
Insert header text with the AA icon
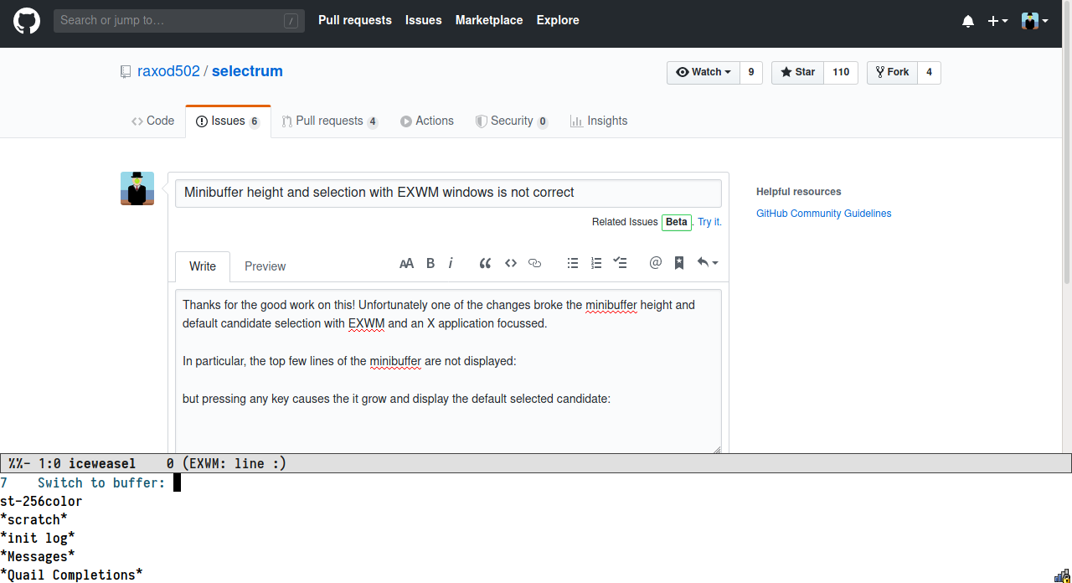tap(407, 263)
